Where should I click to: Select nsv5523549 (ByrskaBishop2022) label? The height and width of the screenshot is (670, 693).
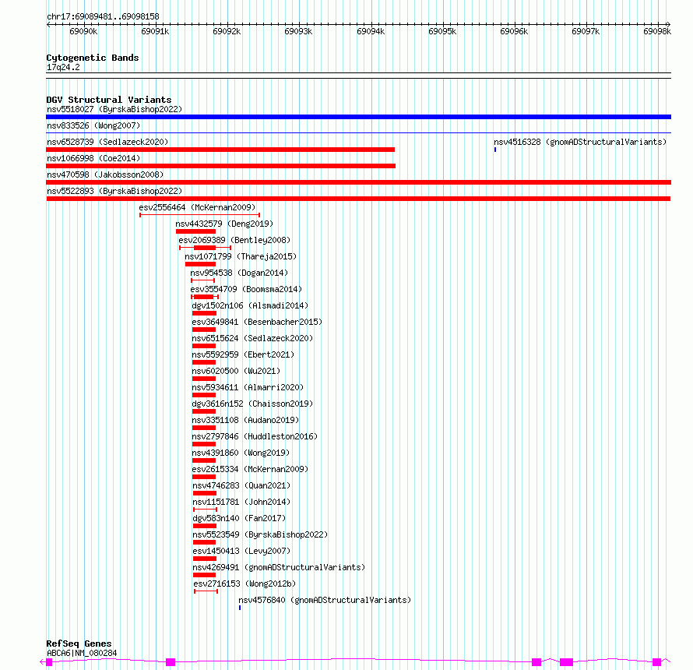(x=260, y=534)
